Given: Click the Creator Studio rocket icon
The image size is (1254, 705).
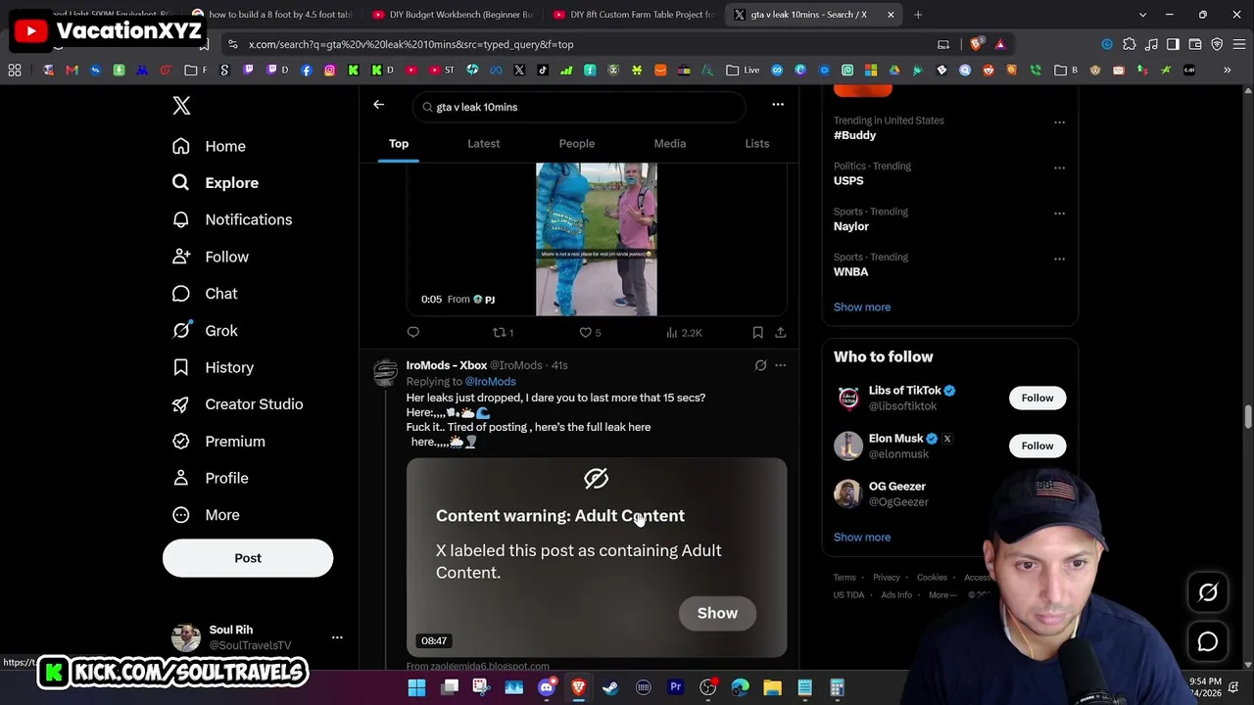Looking at the screenshot, I should point(180,404).
